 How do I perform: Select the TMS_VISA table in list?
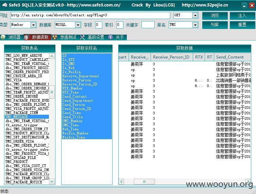pyautogui.click(x=27, y=80)
